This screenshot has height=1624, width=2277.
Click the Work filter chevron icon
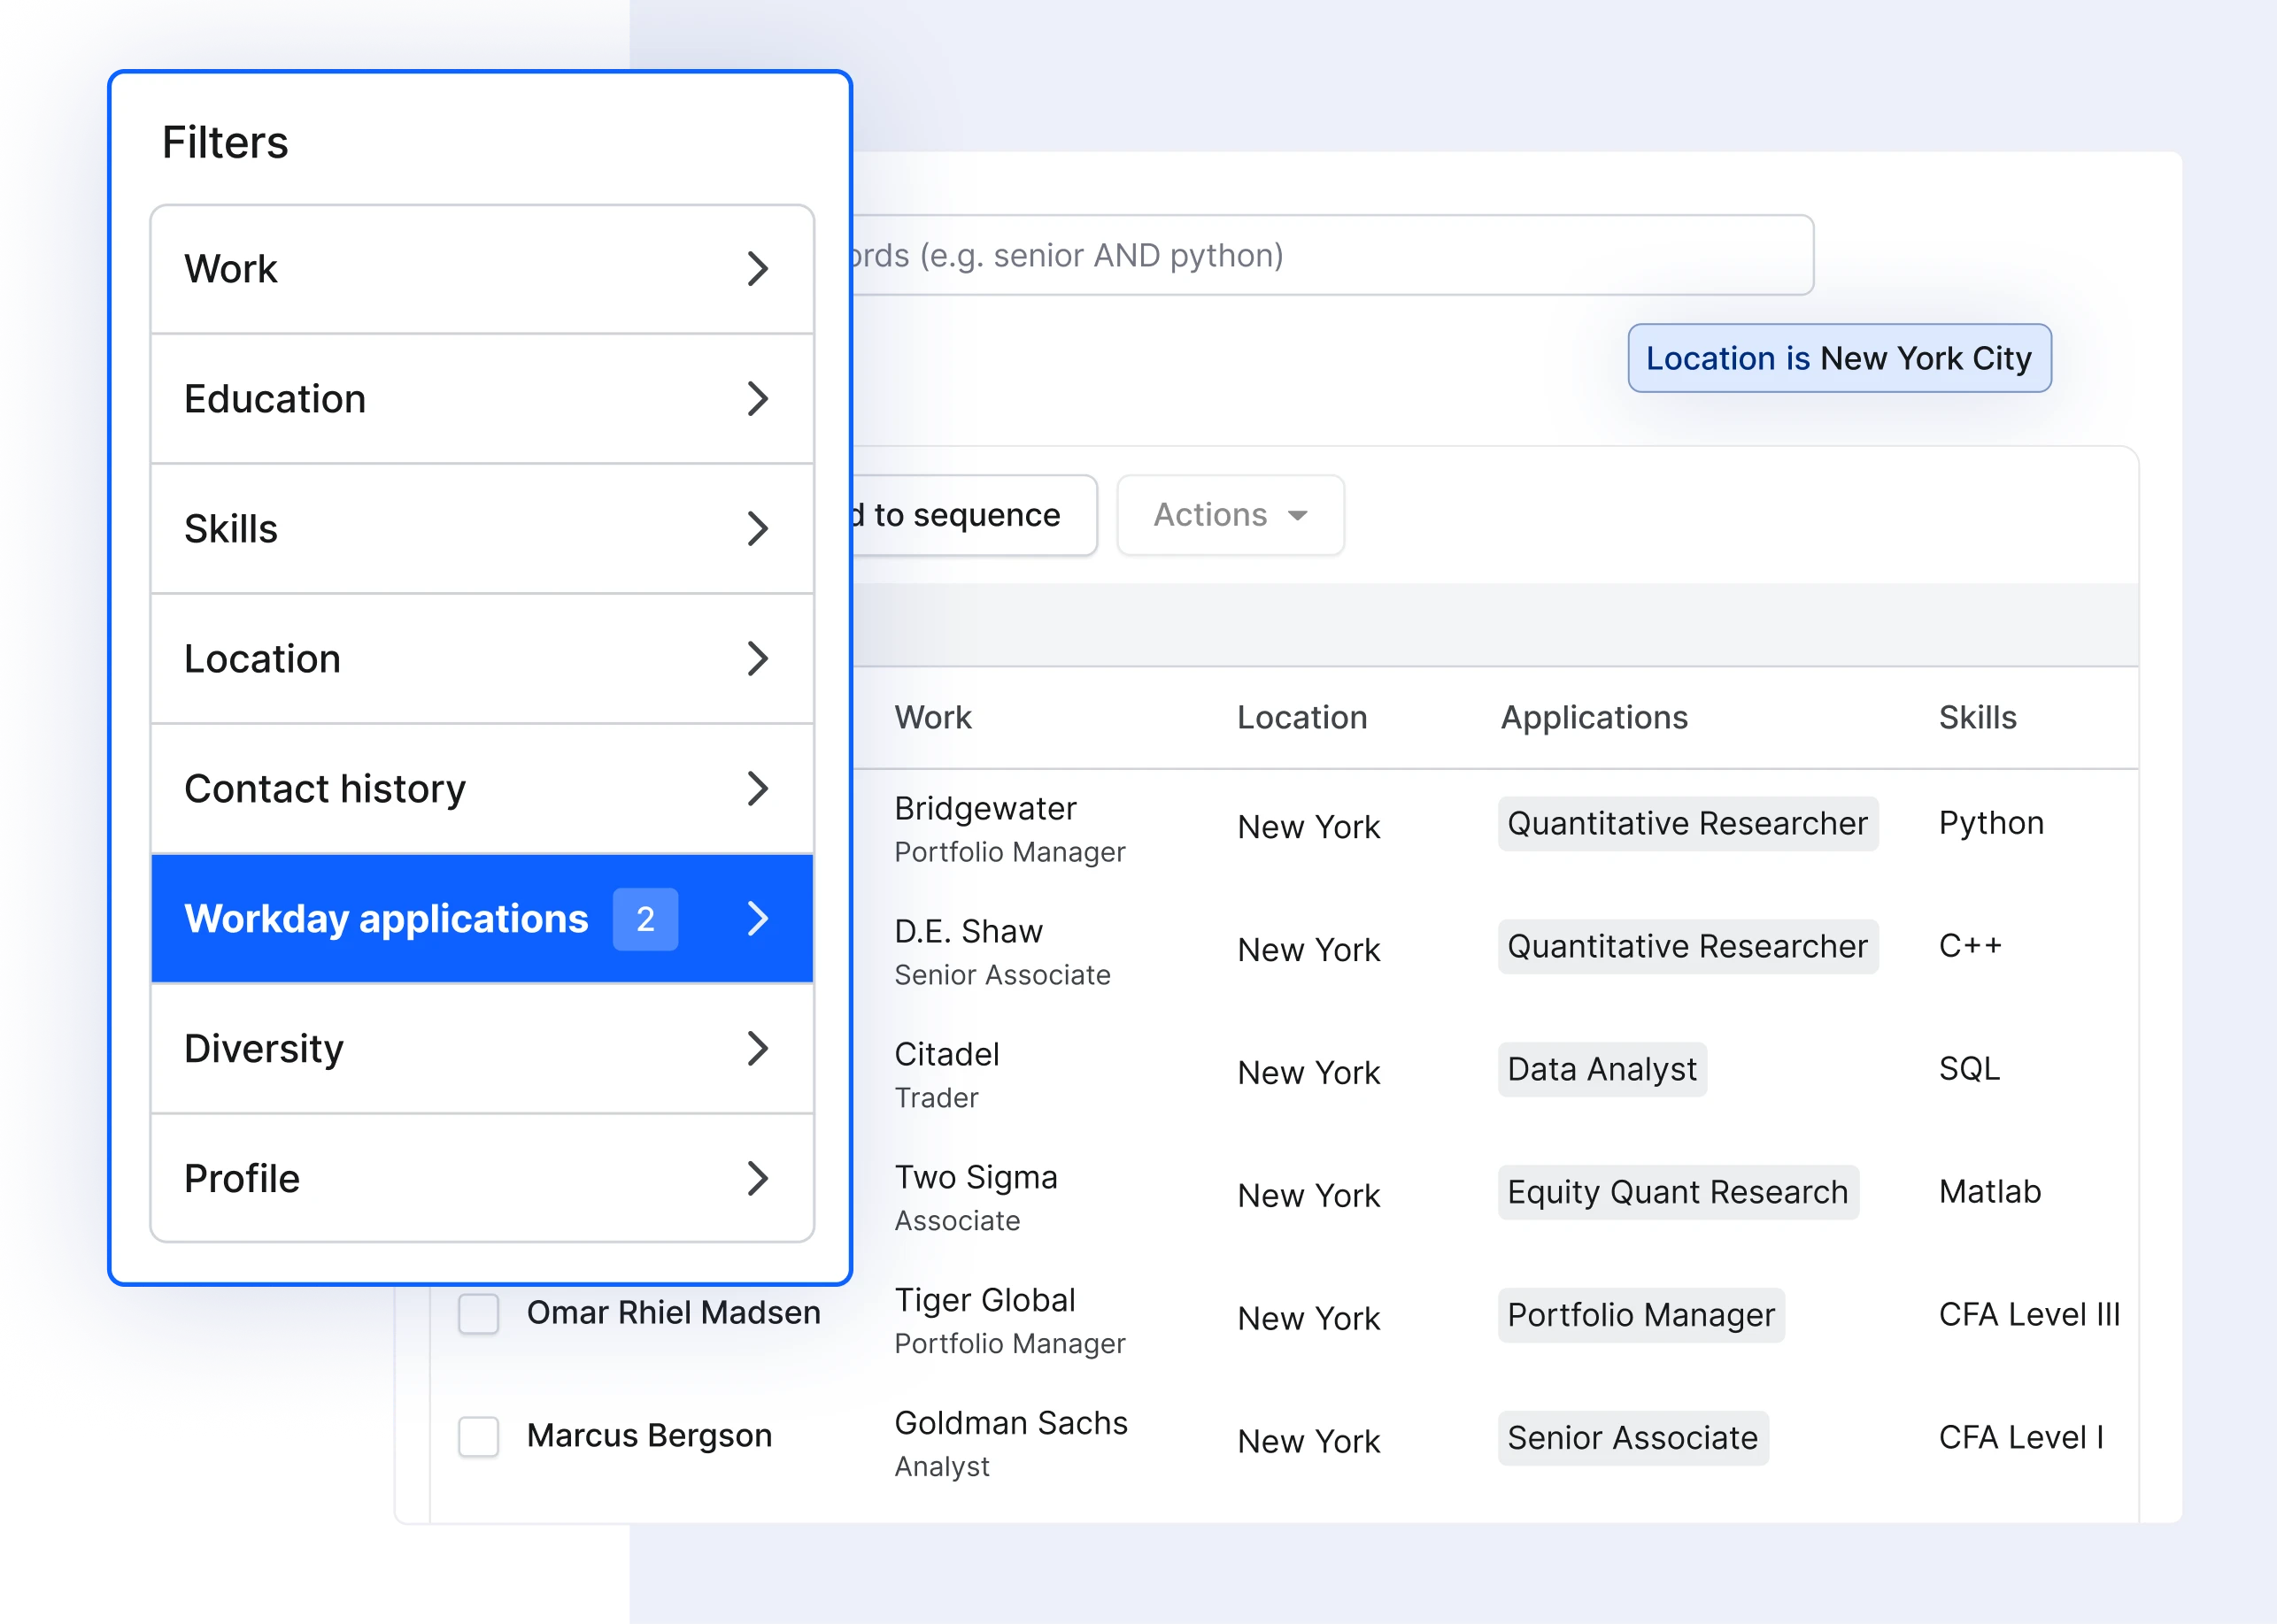(760, 267)
